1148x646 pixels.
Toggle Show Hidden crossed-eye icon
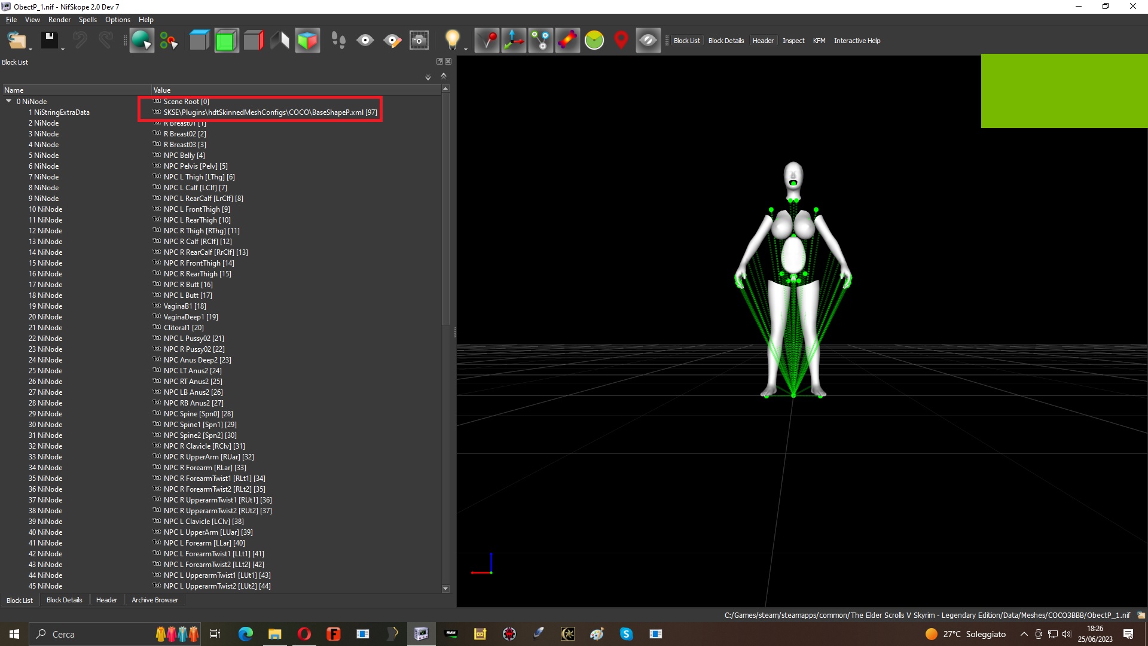pos(648,41)
